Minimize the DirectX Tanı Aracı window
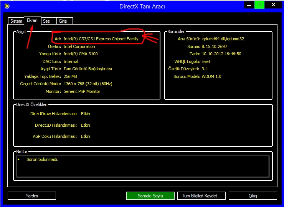The width and height of the screenshot is (284, 207). coord(249,5)
